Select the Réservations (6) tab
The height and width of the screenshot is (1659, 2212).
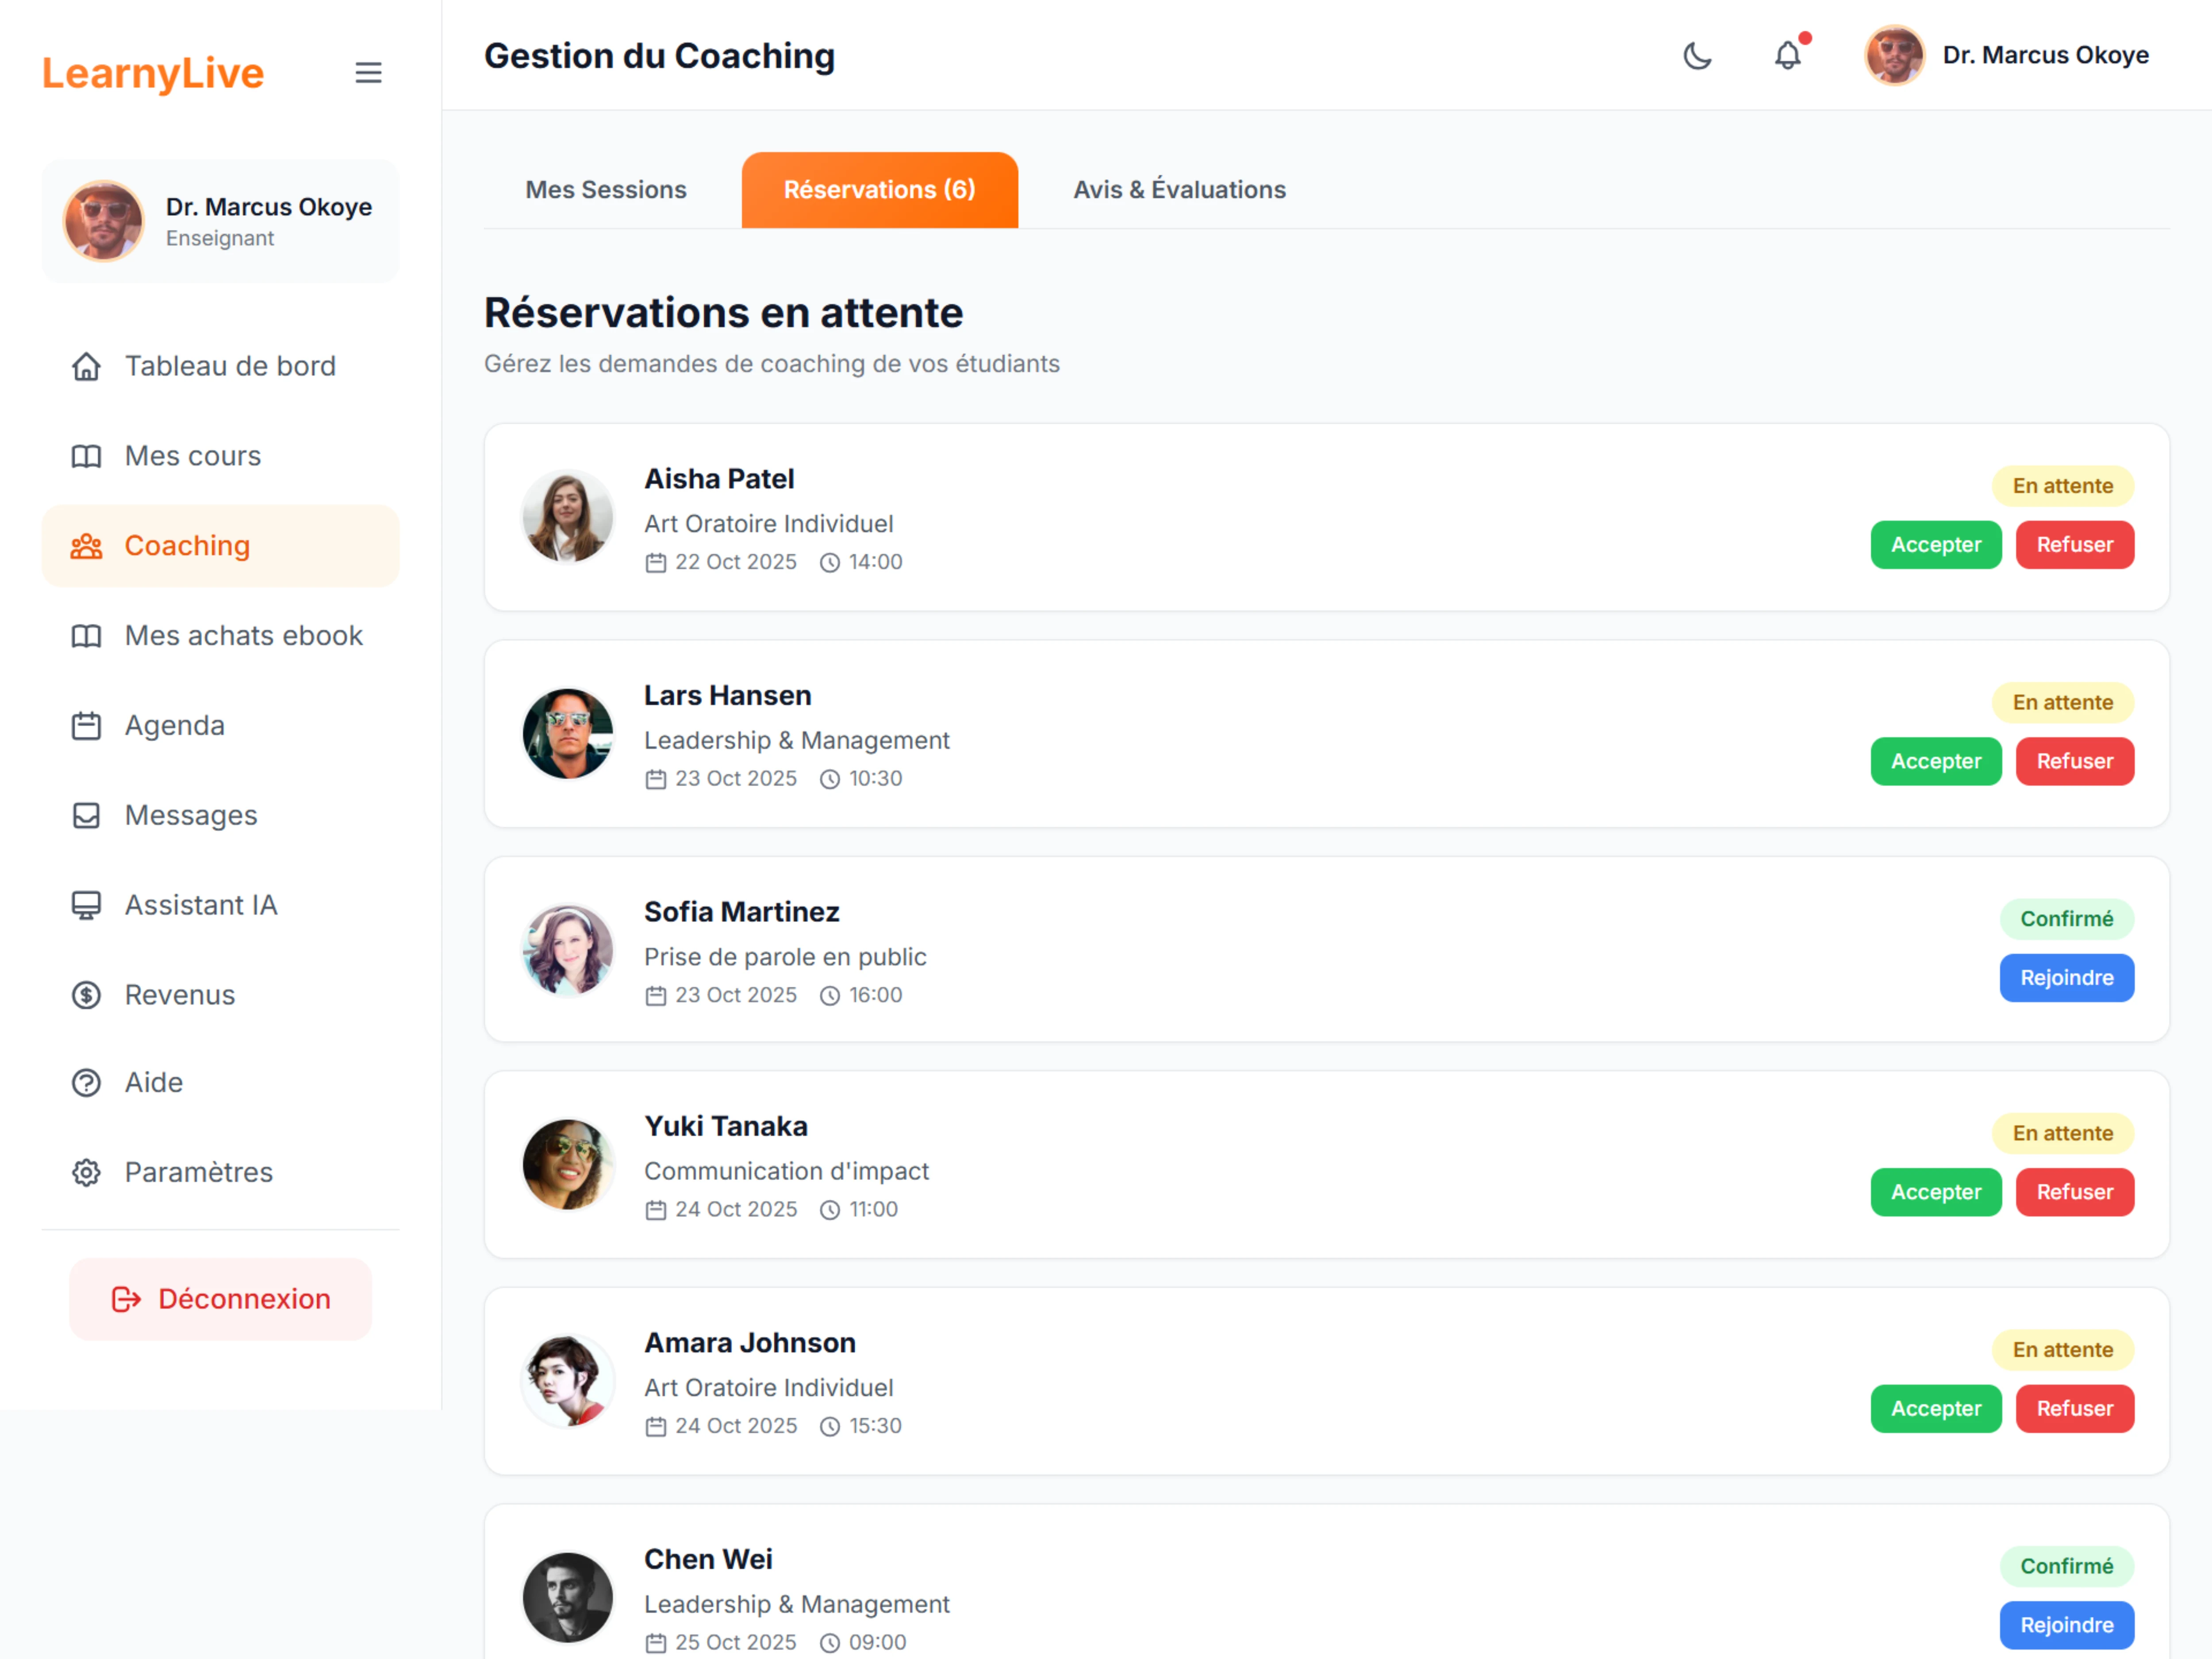pos(879,190)
